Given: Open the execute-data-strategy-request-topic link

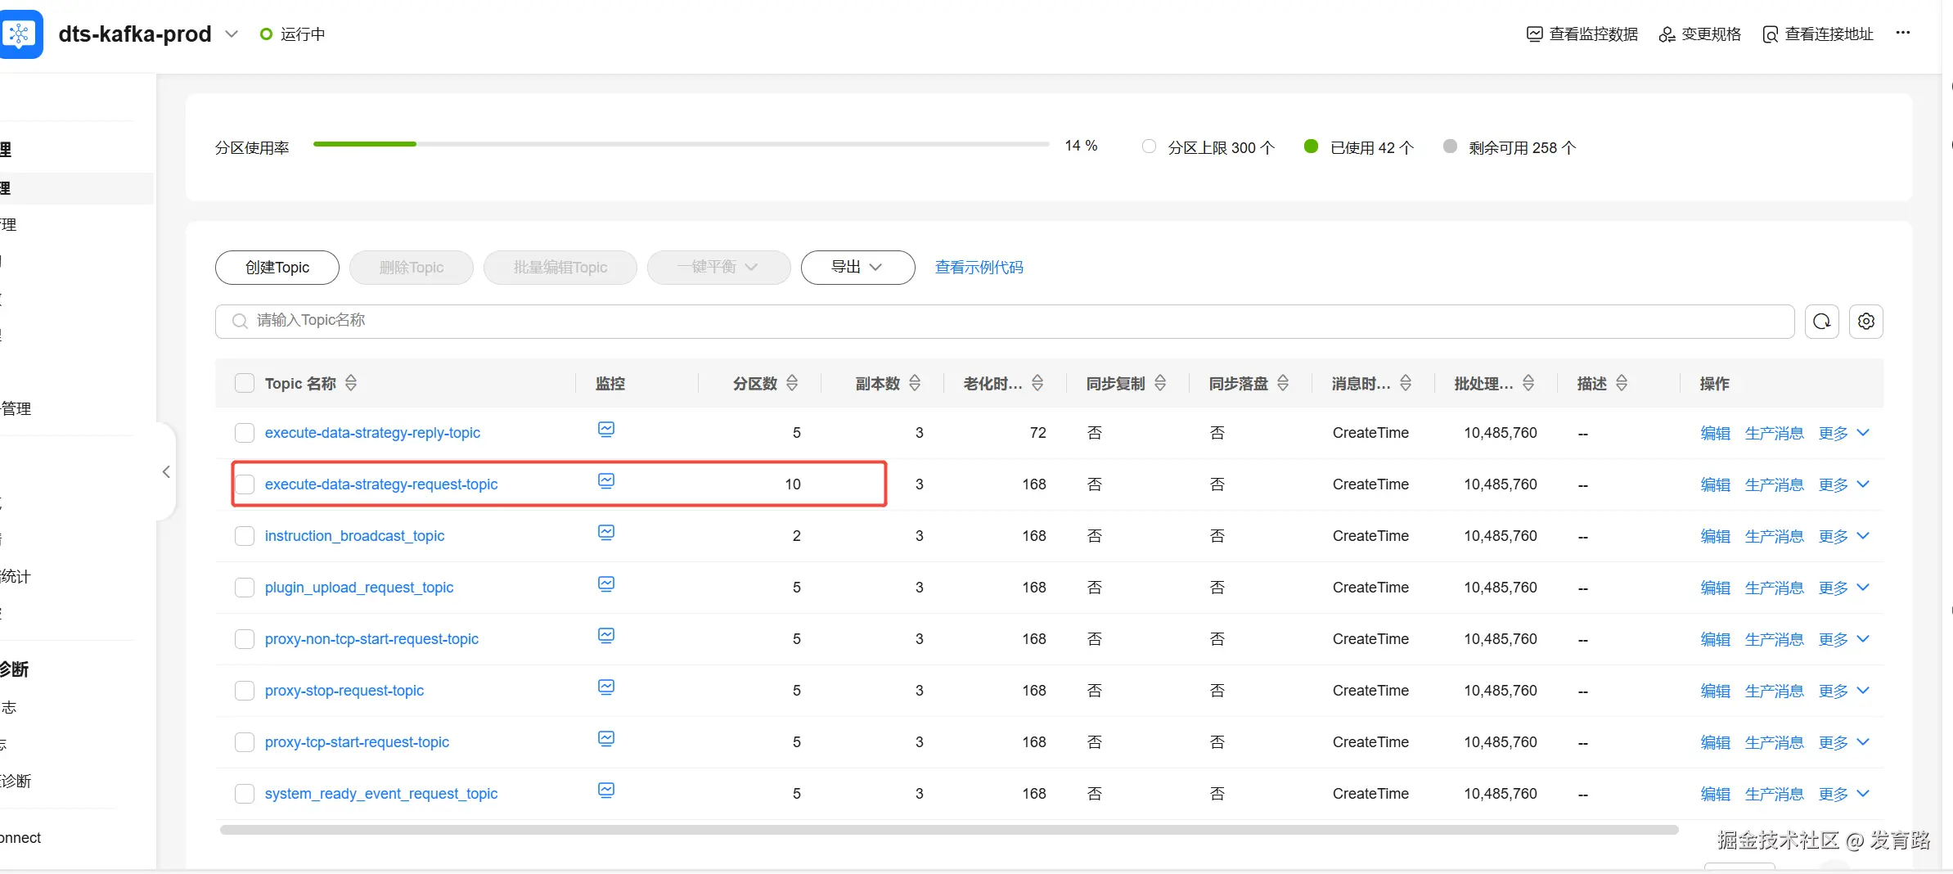Looking at the screenshot, I should click(381, 484).
